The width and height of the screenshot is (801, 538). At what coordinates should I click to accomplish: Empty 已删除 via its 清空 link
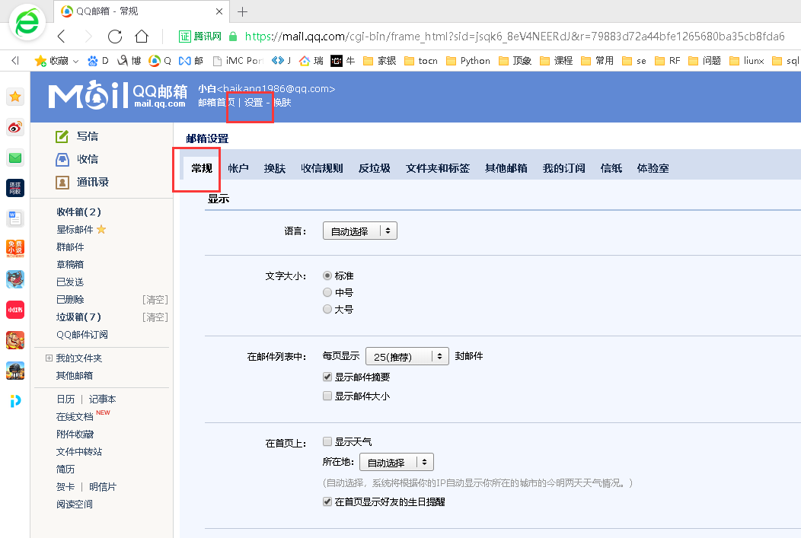pyautogui.click(x=155, y=300)
